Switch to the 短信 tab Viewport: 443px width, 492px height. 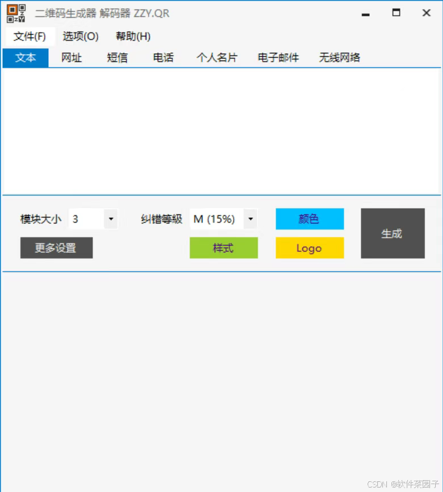[117, 58]
